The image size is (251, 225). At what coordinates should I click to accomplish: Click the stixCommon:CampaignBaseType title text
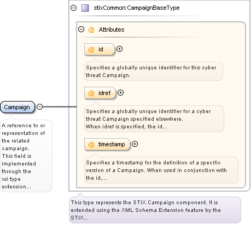point(137,8)
